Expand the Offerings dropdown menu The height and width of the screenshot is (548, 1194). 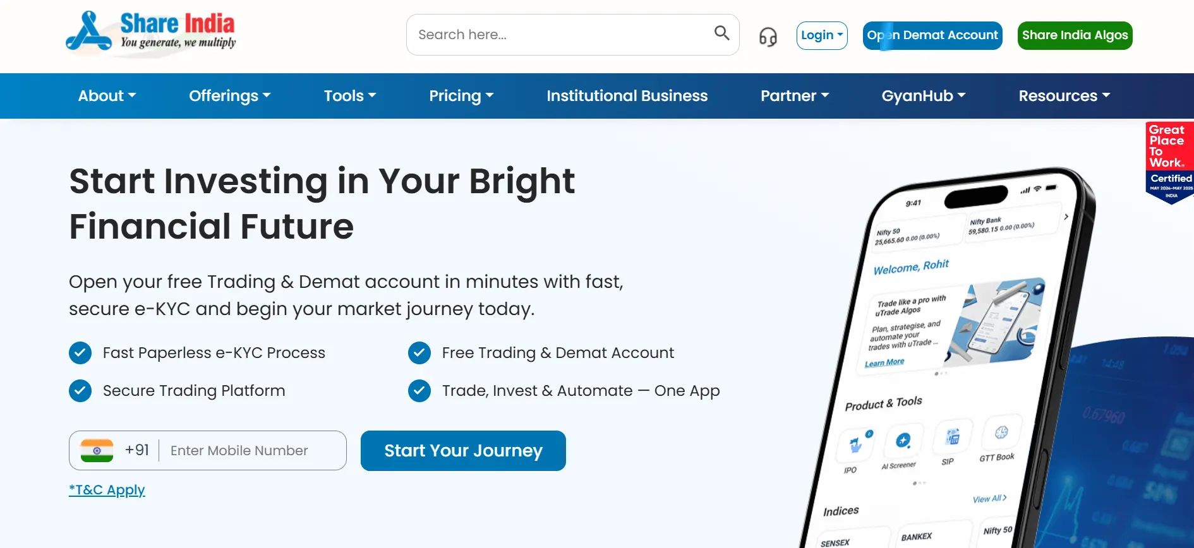[x=230, y=96]
